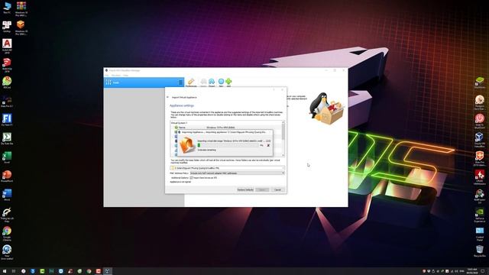Image resolution: width=489 pixels, height=275 pixels.
Task: Open Excel desktop shortcut
Action: pos(7,158)
